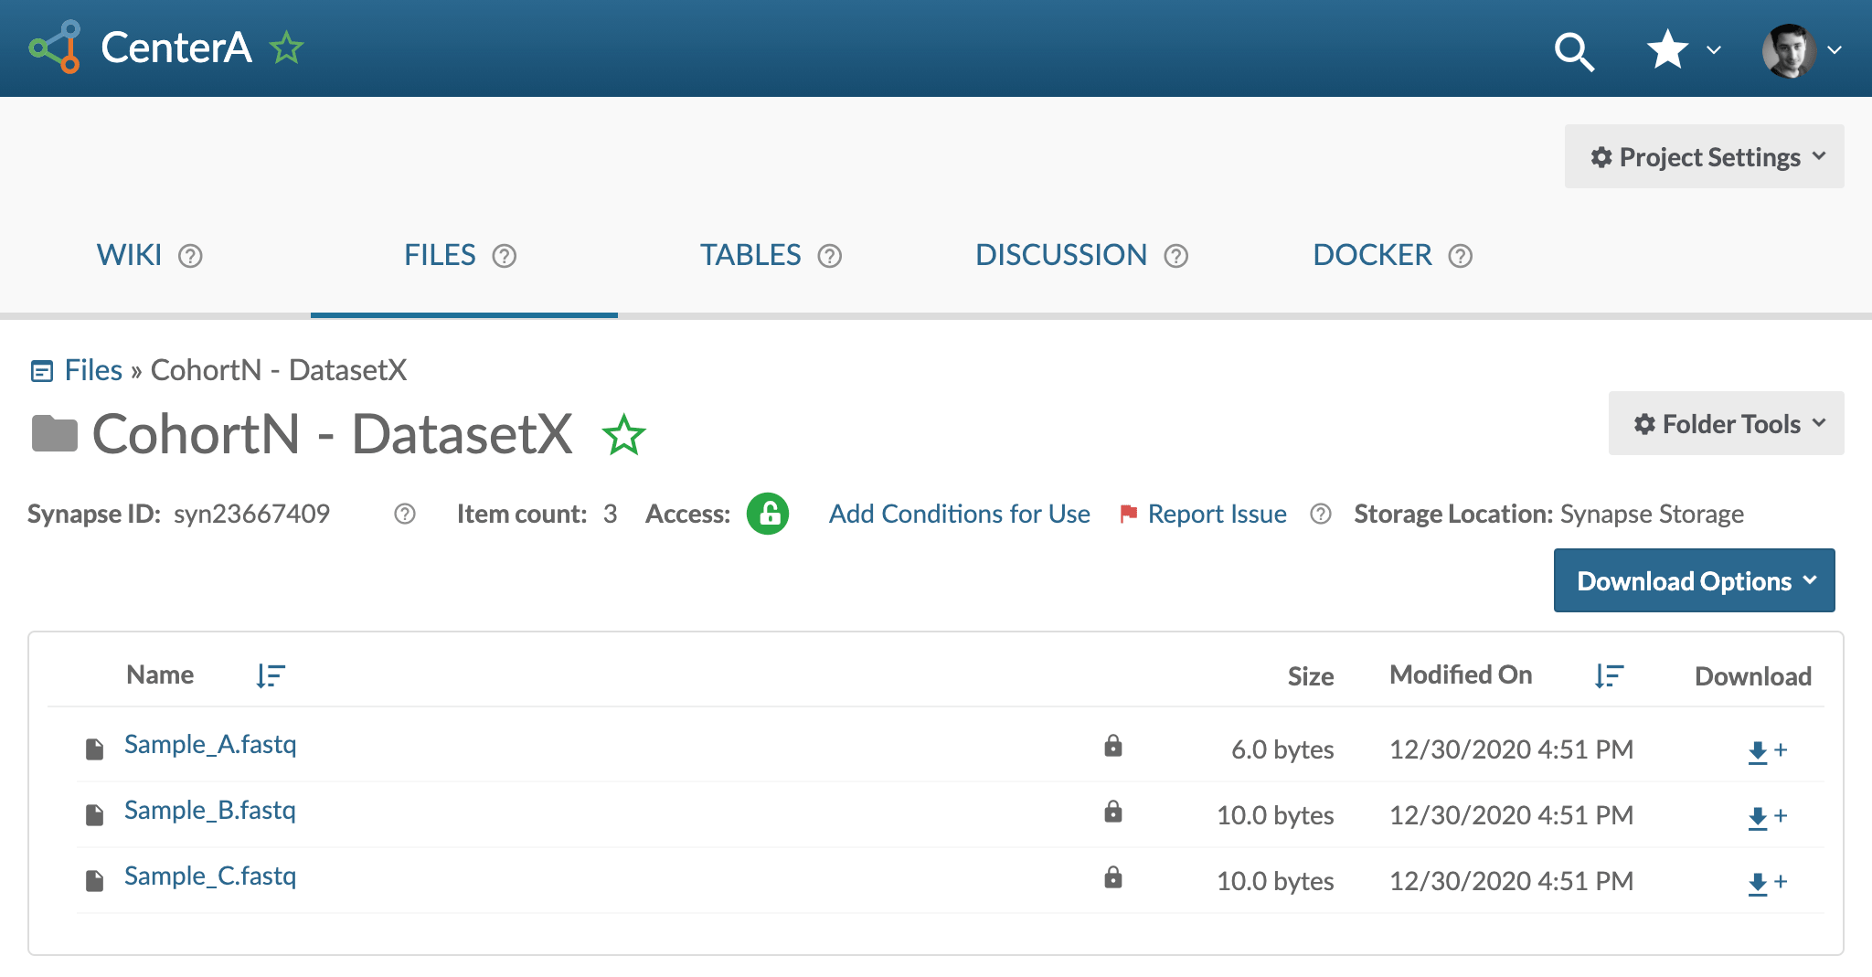Sort files by Modified On column
Image resolution: width=1872 pixels, height=977 pixels.
(x=1609, y=676)
